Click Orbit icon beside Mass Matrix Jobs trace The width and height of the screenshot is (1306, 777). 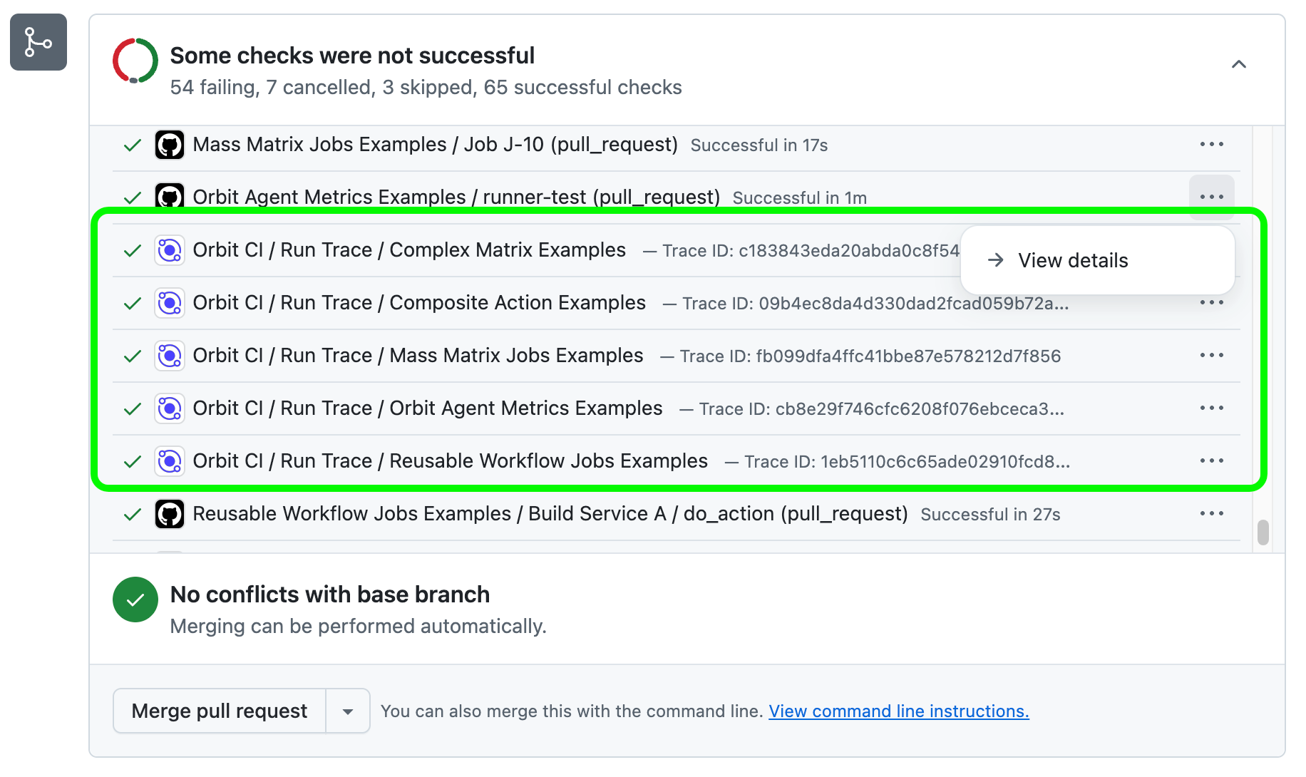(x=170, y=356)
